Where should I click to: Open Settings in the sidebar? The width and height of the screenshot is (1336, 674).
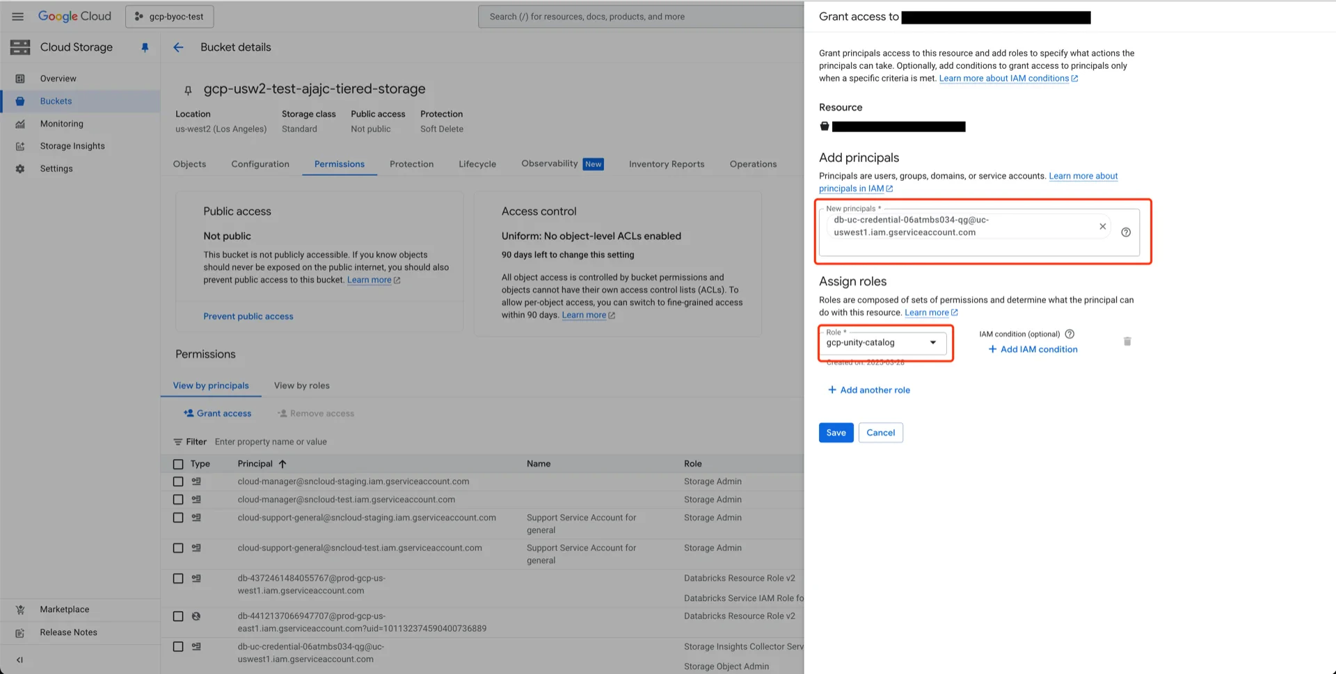point(80,168)
